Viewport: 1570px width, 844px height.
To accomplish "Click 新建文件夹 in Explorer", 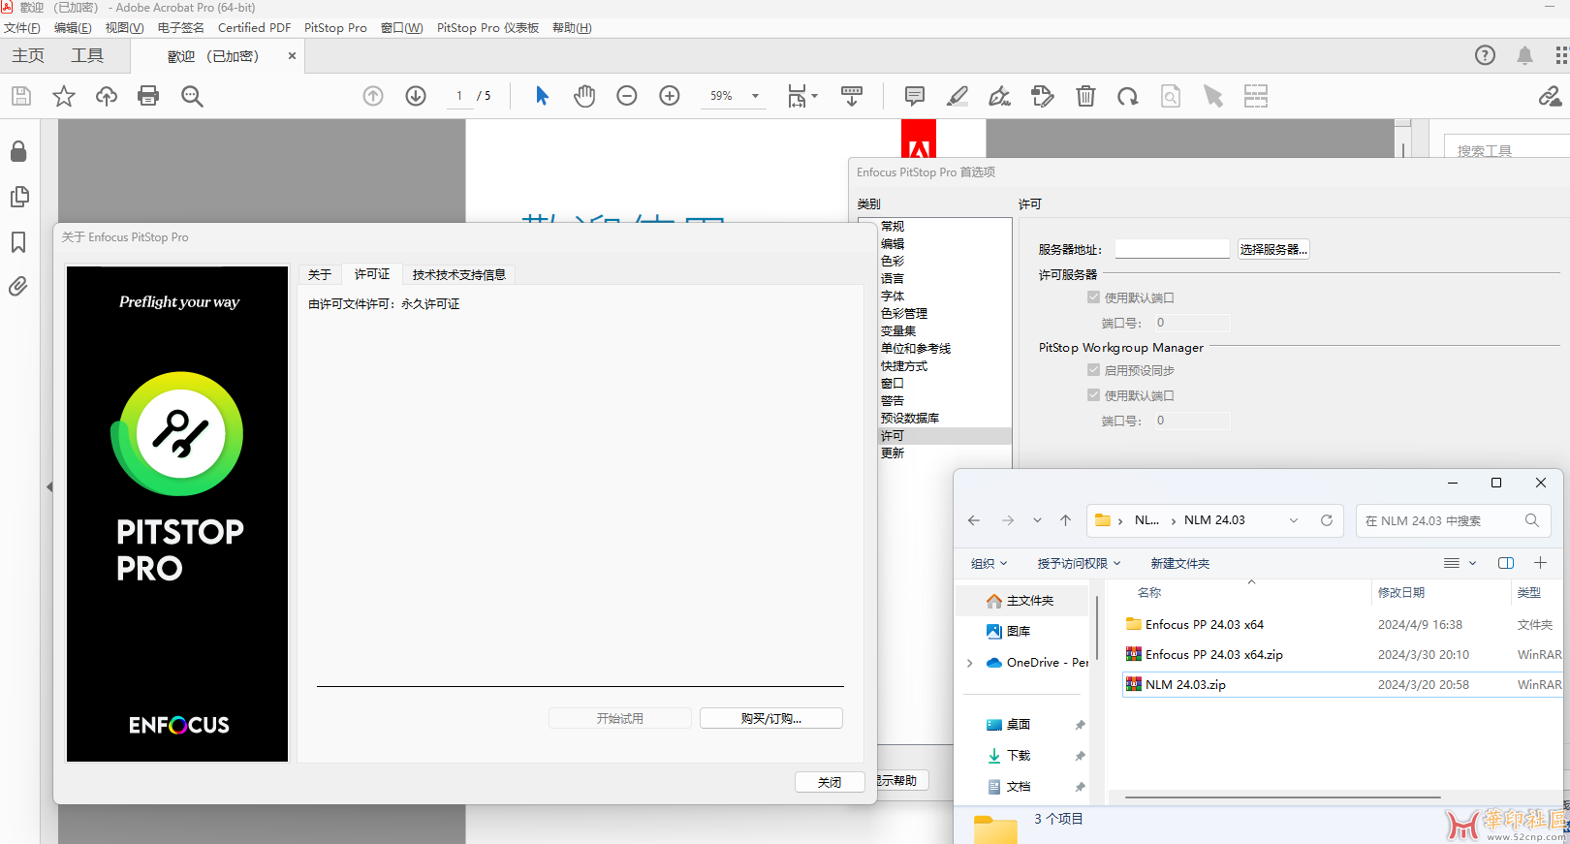I will point(1179,563).
